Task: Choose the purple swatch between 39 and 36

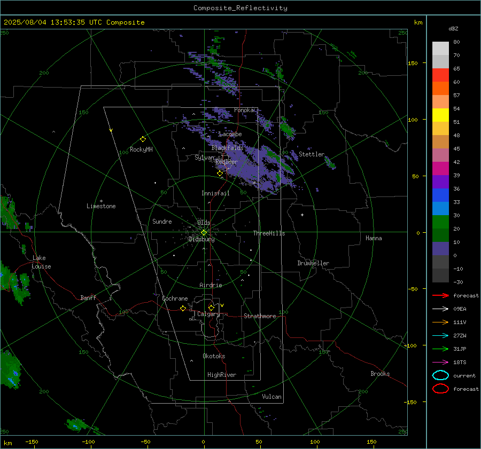Action: (x=440, y=182)
